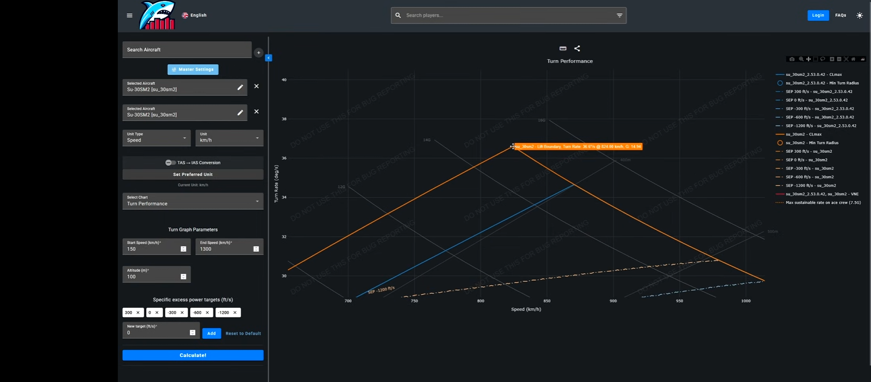This screenshot has height=382, width=871.
Task: Reset chart axes with home icon
Action: point(853,59)
